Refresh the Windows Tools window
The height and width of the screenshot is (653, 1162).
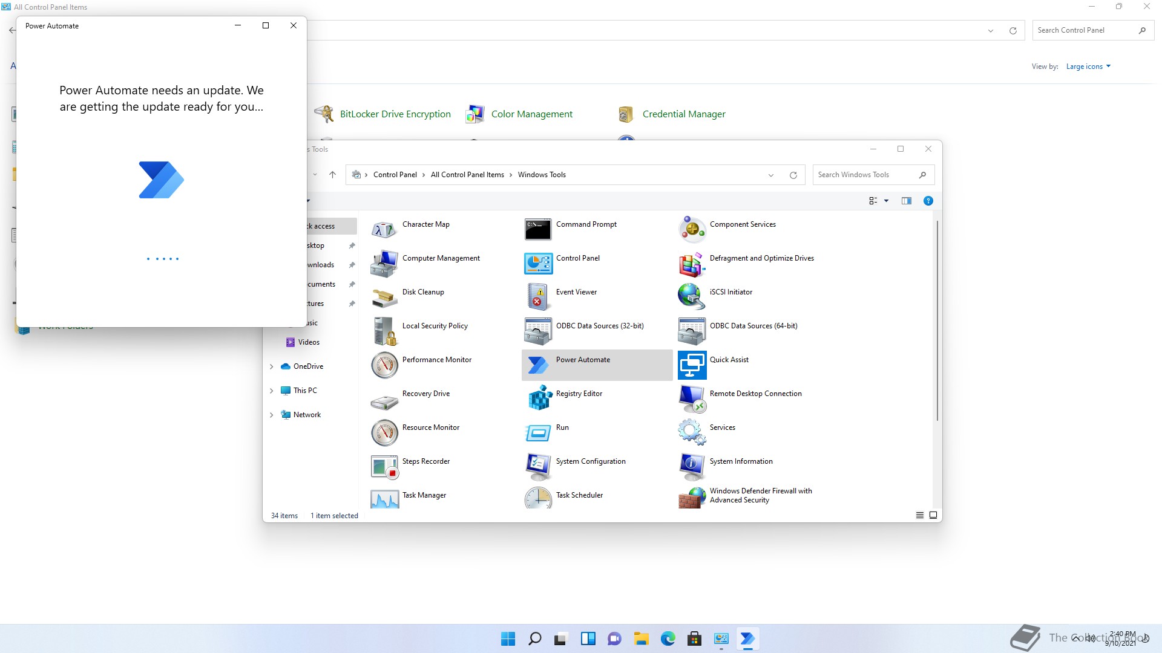pos(793,175)
